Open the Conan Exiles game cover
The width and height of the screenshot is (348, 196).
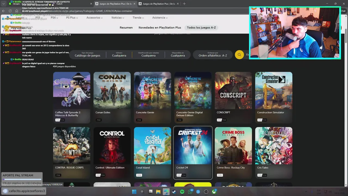click(112, 90)
